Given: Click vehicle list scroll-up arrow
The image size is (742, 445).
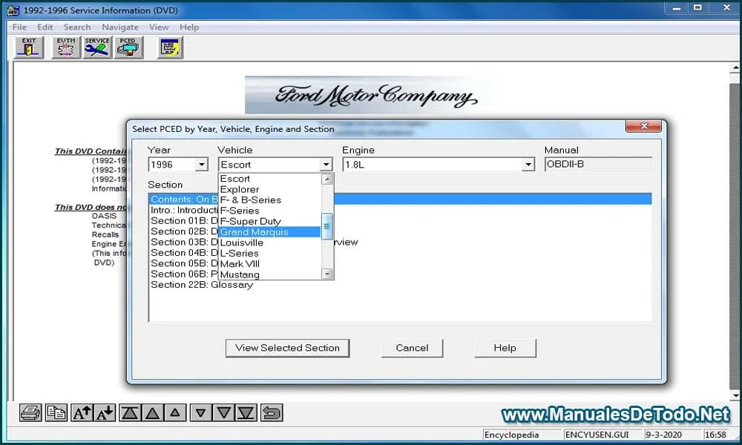Looking at the screenshot, I should pos(327,179).
